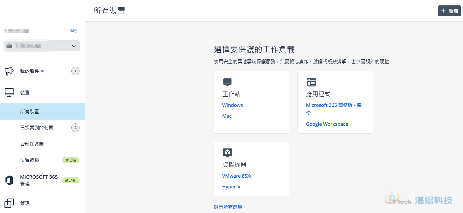Select Microsoft 365 商務版 - 備份

[333, 109]
